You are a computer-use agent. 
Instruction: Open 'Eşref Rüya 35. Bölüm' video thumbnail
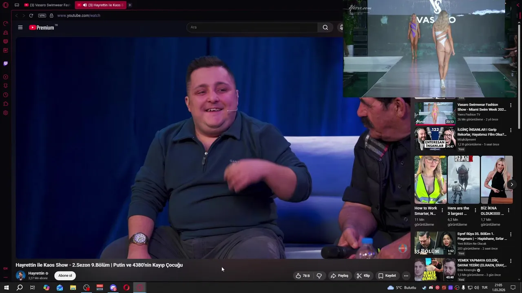[435, 243]
